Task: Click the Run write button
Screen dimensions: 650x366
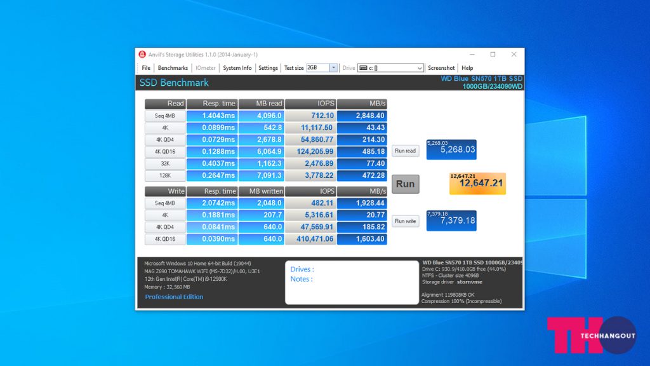Action: click(406, 221)
